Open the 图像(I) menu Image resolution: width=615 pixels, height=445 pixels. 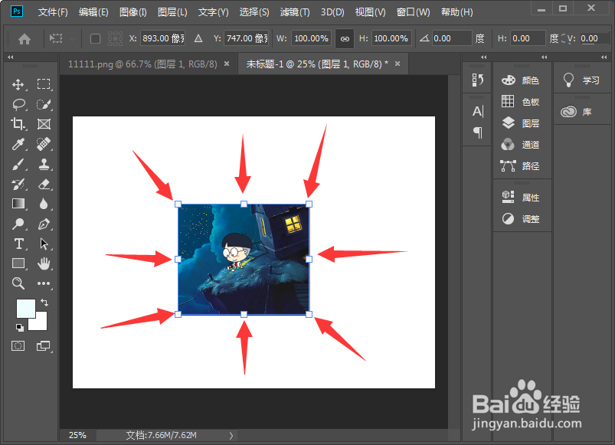[133, 12]
